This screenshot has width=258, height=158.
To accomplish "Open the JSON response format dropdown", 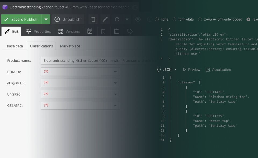I will point(167,70).
